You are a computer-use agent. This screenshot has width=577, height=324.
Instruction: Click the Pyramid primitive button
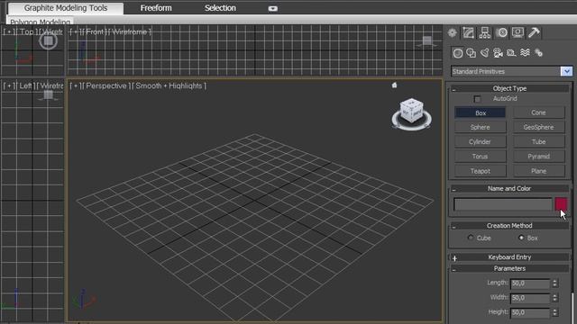tap(538, 157)
